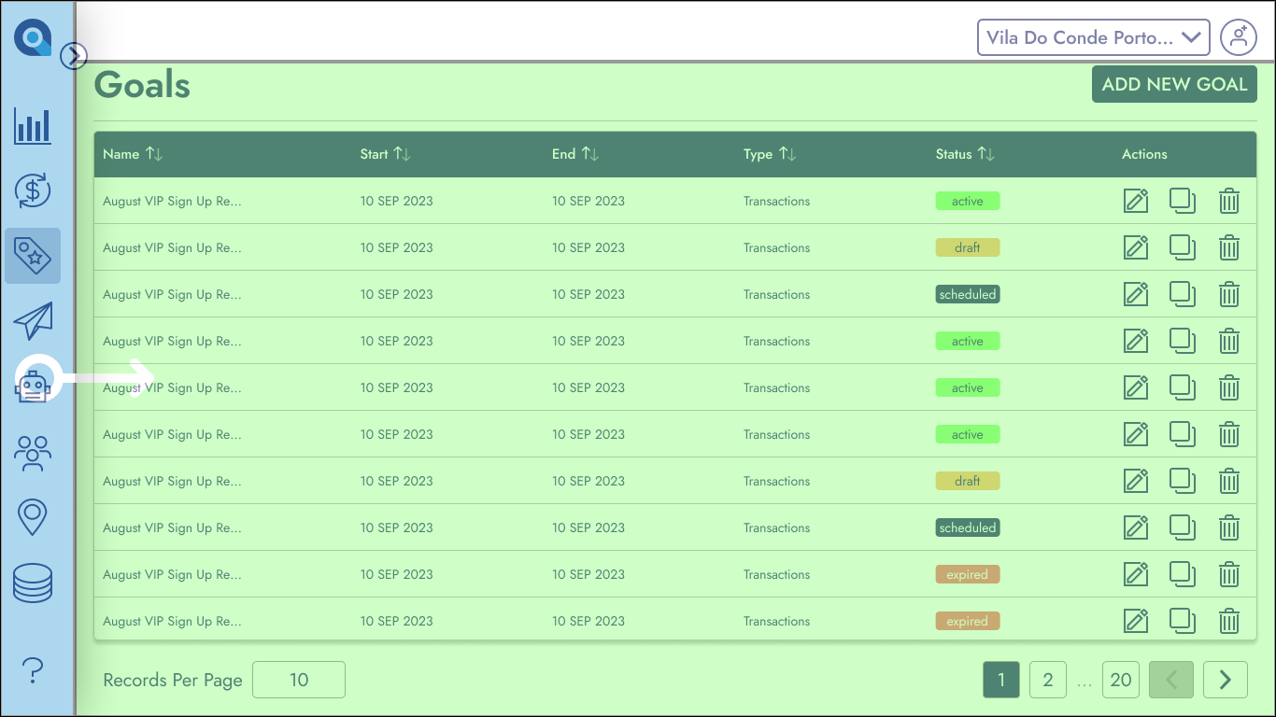Click the active badge in the first row
1276x717 pixels.
(x=968, y=201)
